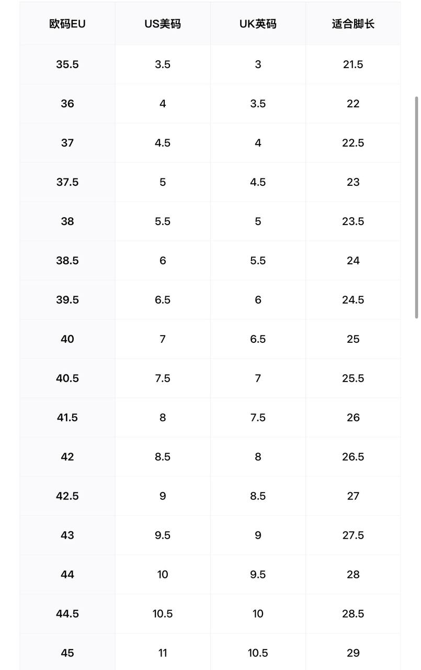Image resolution: width=421 pixels, height=670 pixels.
Task: Click foot length 21.5 cell
Action: (x=353, y=64)
